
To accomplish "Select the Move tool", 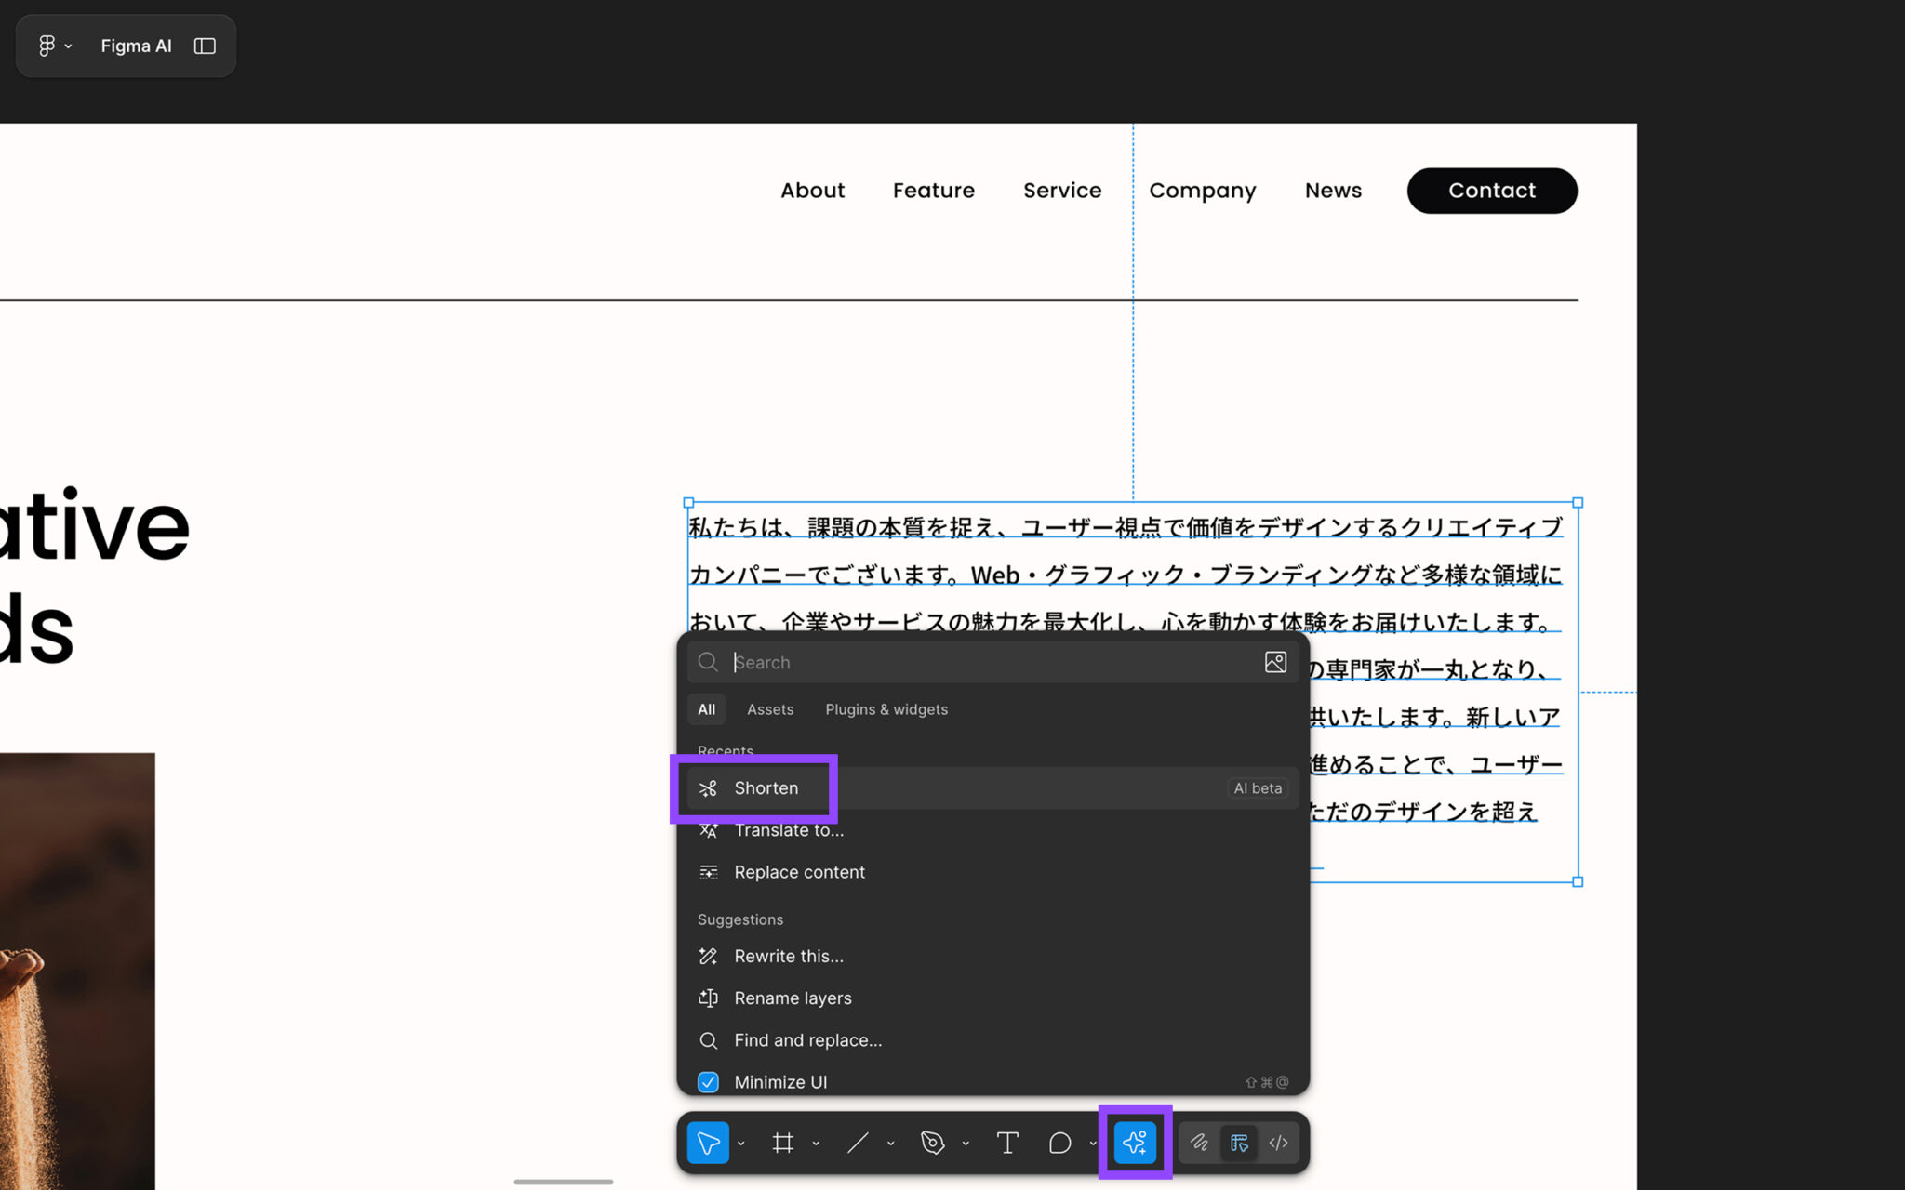I will pyautogui.click(x=709, y=1143).
